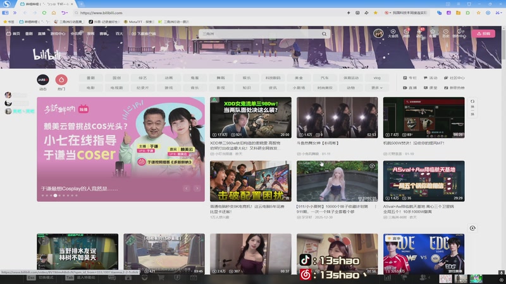Open the 机航500W video title link
The image size is (506, 284).
click(x=414, y=143)
